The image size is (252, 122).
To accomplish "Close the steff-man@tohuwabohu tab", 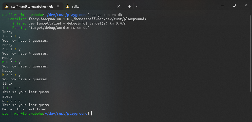I will [58, 6].
